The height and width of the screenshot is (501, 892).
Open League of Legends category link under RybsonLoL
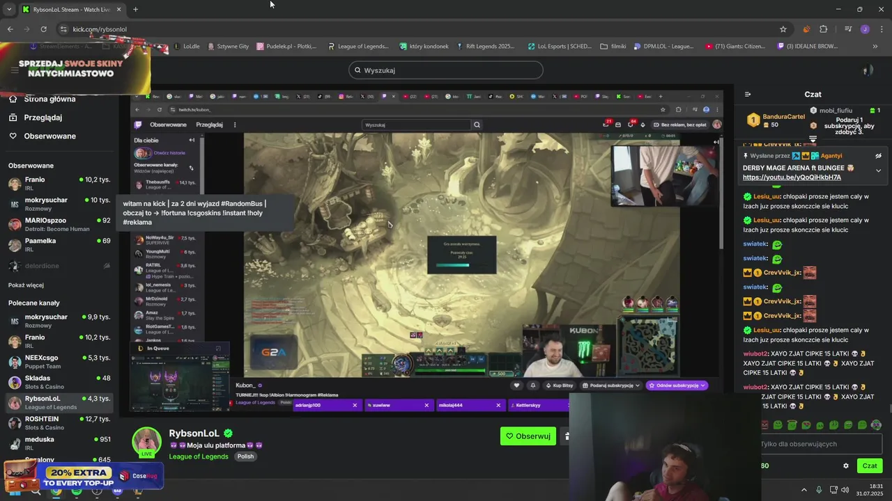click(199, 456)
